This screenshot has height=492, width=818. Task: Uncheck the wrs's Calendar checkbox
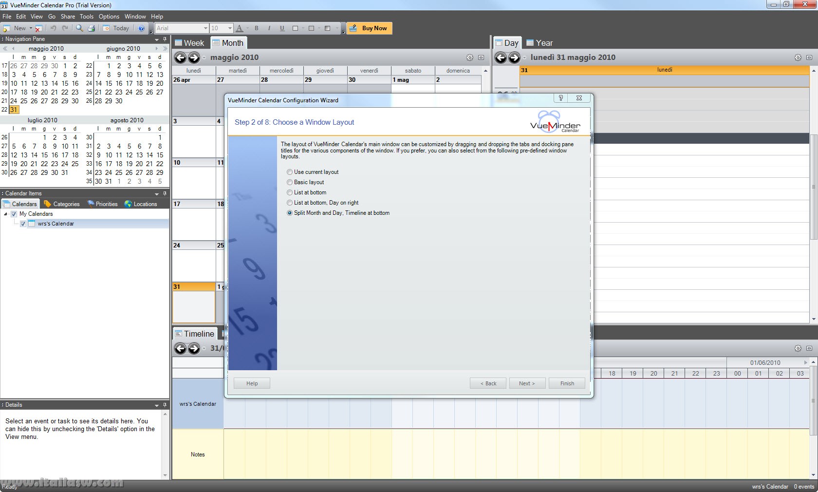(23, 224)
